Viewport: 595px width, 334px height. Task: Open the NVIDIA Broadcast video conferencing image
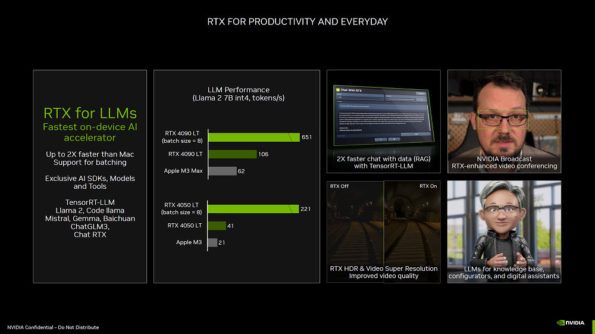point(505,121)
